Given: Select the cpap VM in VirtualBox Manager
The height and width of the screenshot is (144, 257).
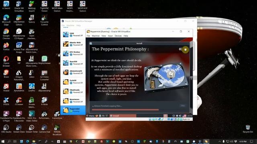Looking at the screenshot, I should tap(73, 34).
